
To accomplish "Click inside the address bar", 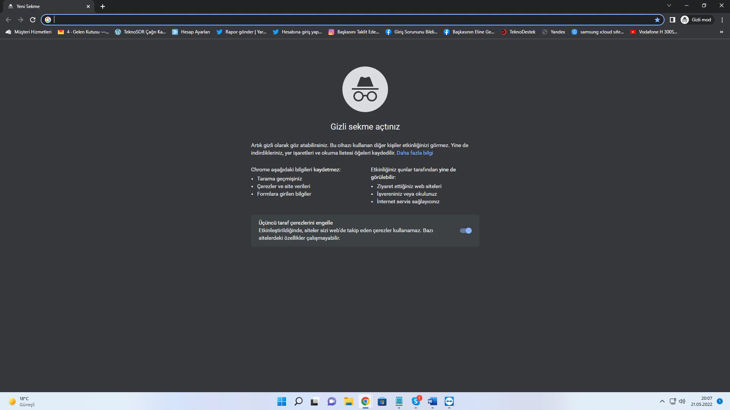I will pos(228,20).
